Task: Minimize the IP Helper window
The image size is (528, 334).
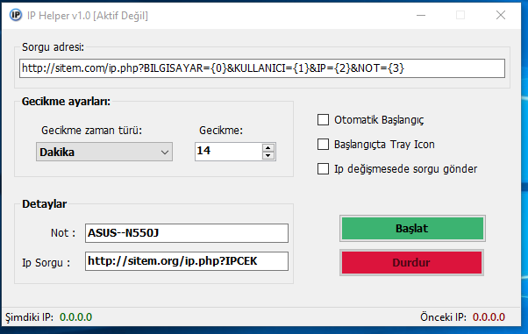Action: coord(421,15)
